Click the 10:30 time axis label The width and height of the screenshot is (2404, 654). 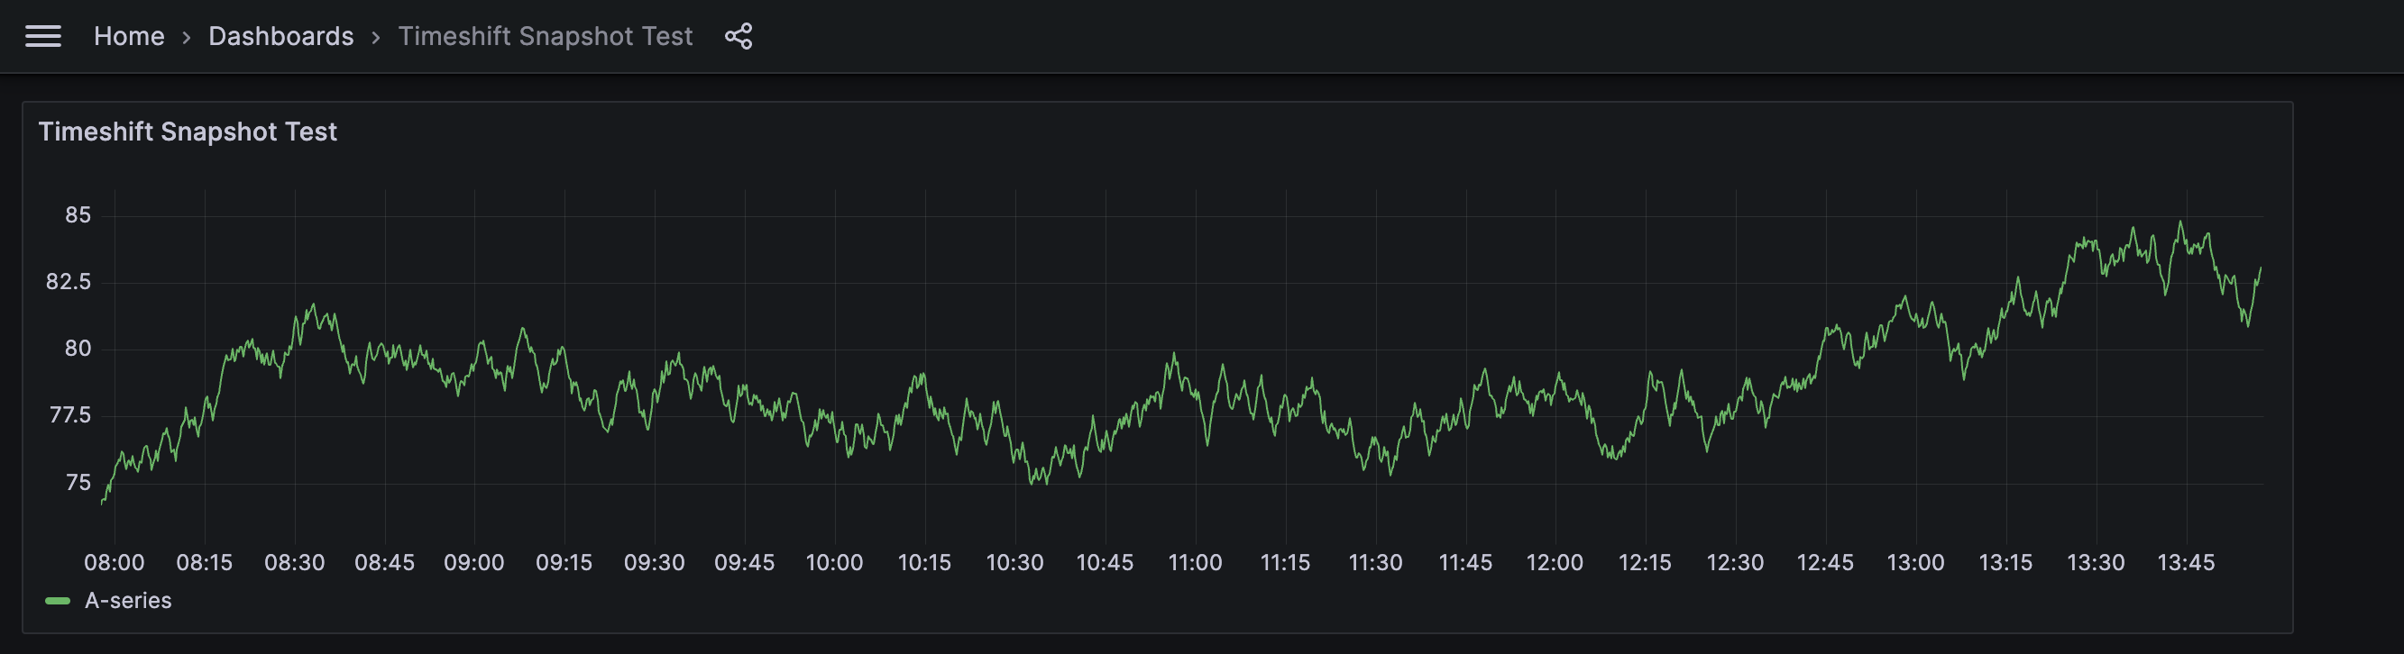1014,563
